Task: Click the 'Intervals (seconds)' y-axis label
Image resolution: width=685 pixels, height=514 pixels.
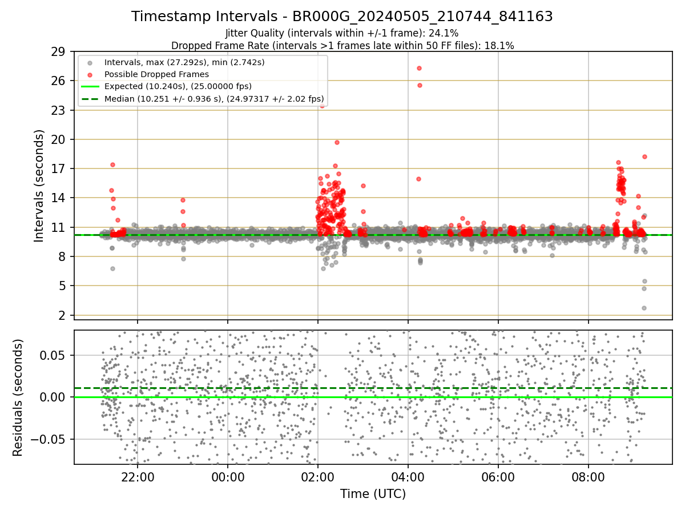Action: click(x=39, y=186)
